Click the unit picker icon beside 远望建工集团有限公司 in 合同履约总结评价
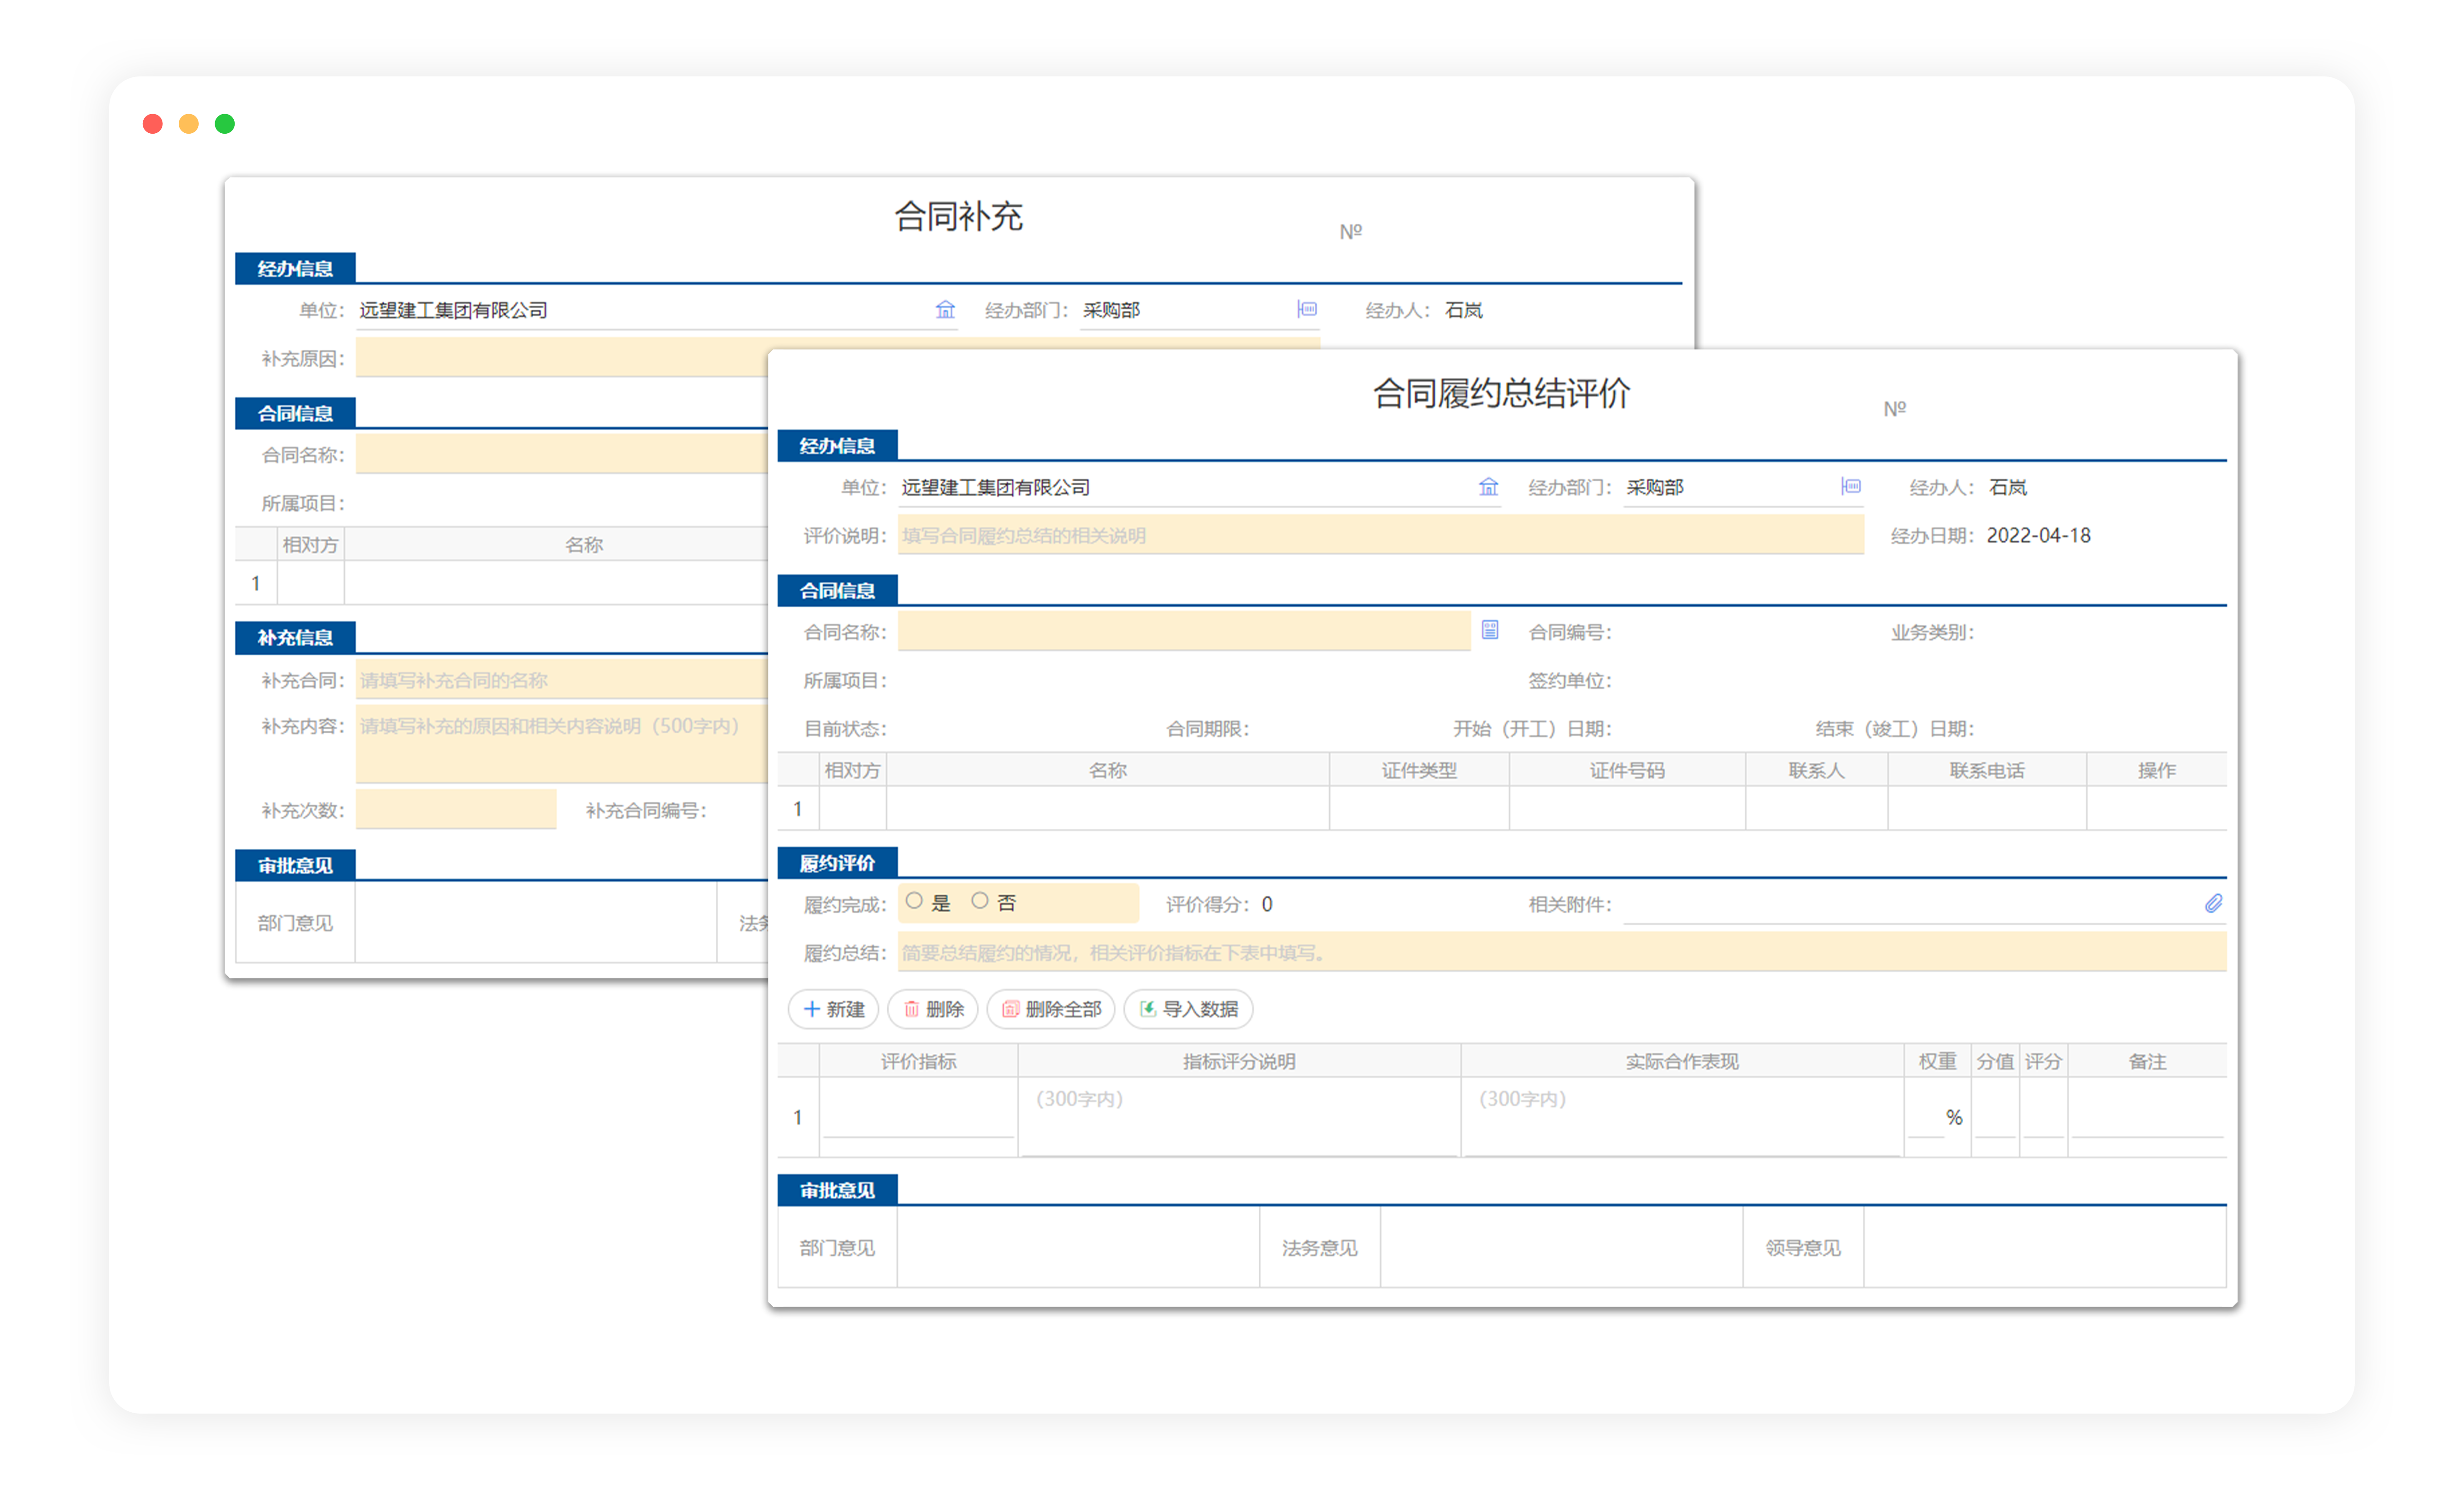Image resolution: width=2464 pixels, height=1490 pixels. [x=1489, y=487]
